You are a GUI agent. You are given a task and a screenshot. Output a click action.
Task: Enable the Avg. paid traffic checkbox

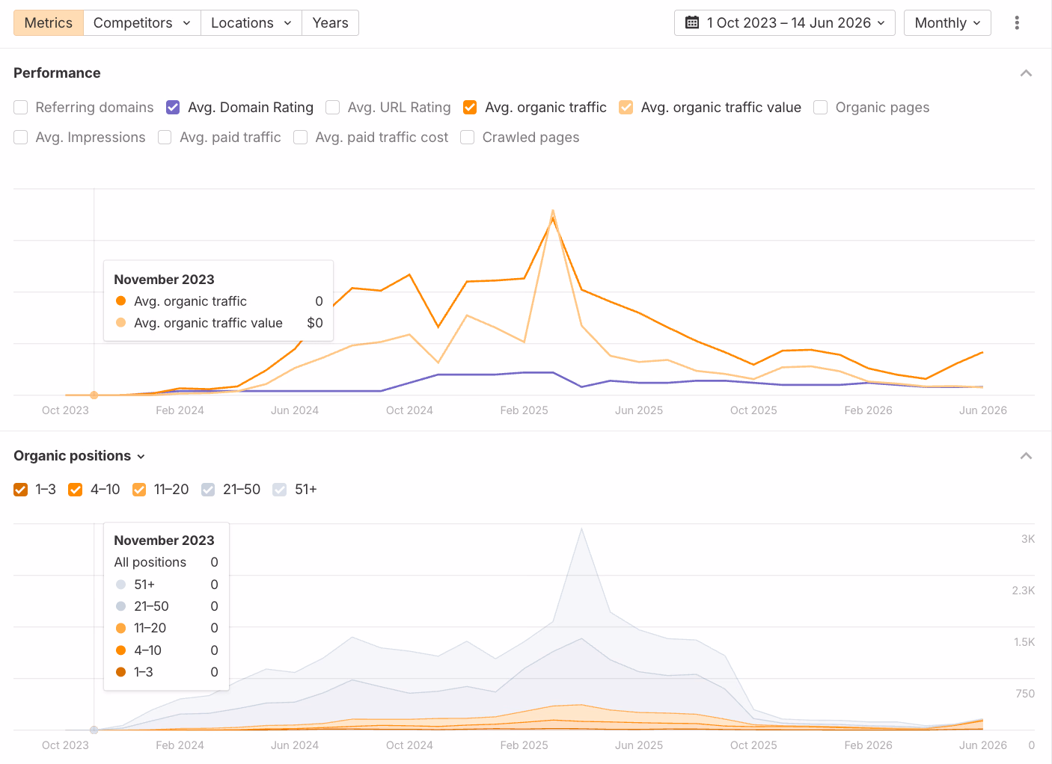coord(165,138)
